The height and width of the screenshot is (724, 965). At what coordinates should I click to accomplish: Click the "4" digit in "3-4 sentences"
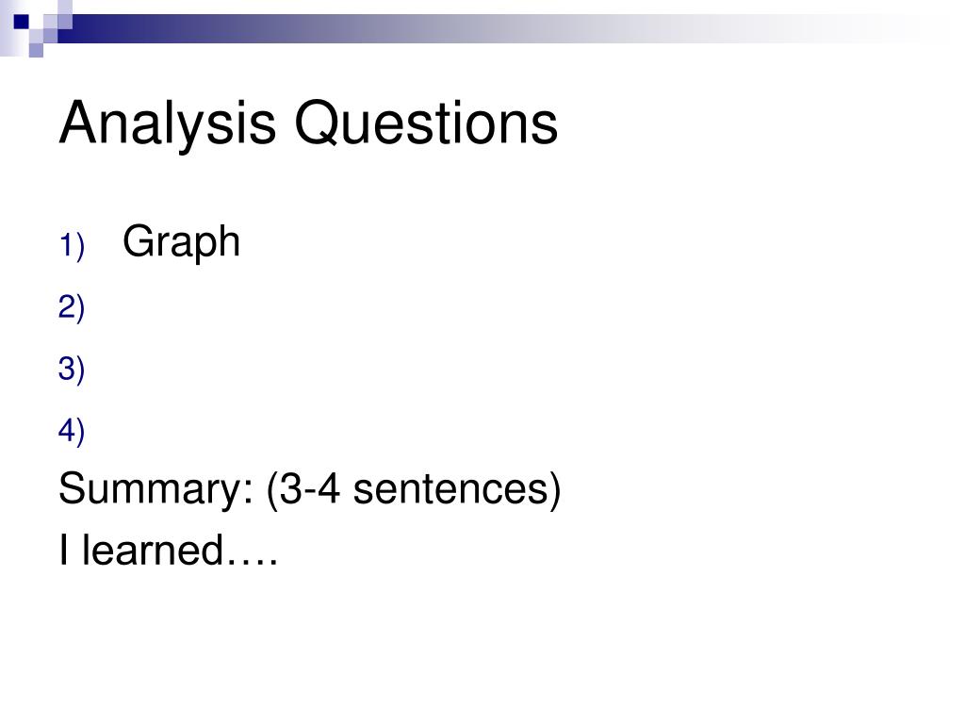328,489
